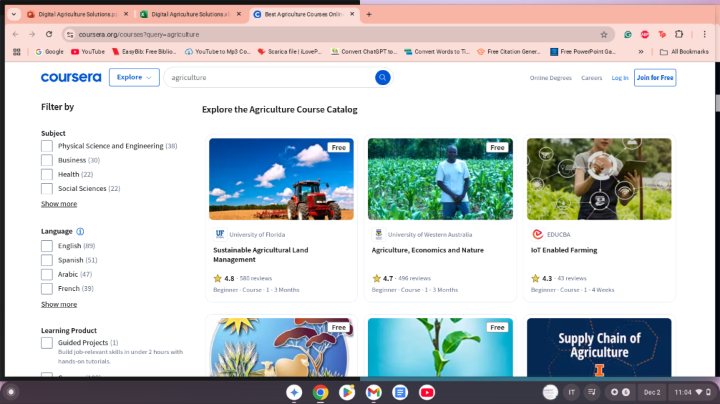Bookmark this page with the star icon
The width and height of the screenshot is (720, 404).
604,35
